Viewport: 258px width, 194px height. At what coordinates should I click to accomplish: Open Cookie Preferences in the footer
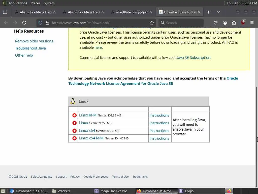point(95,177)
